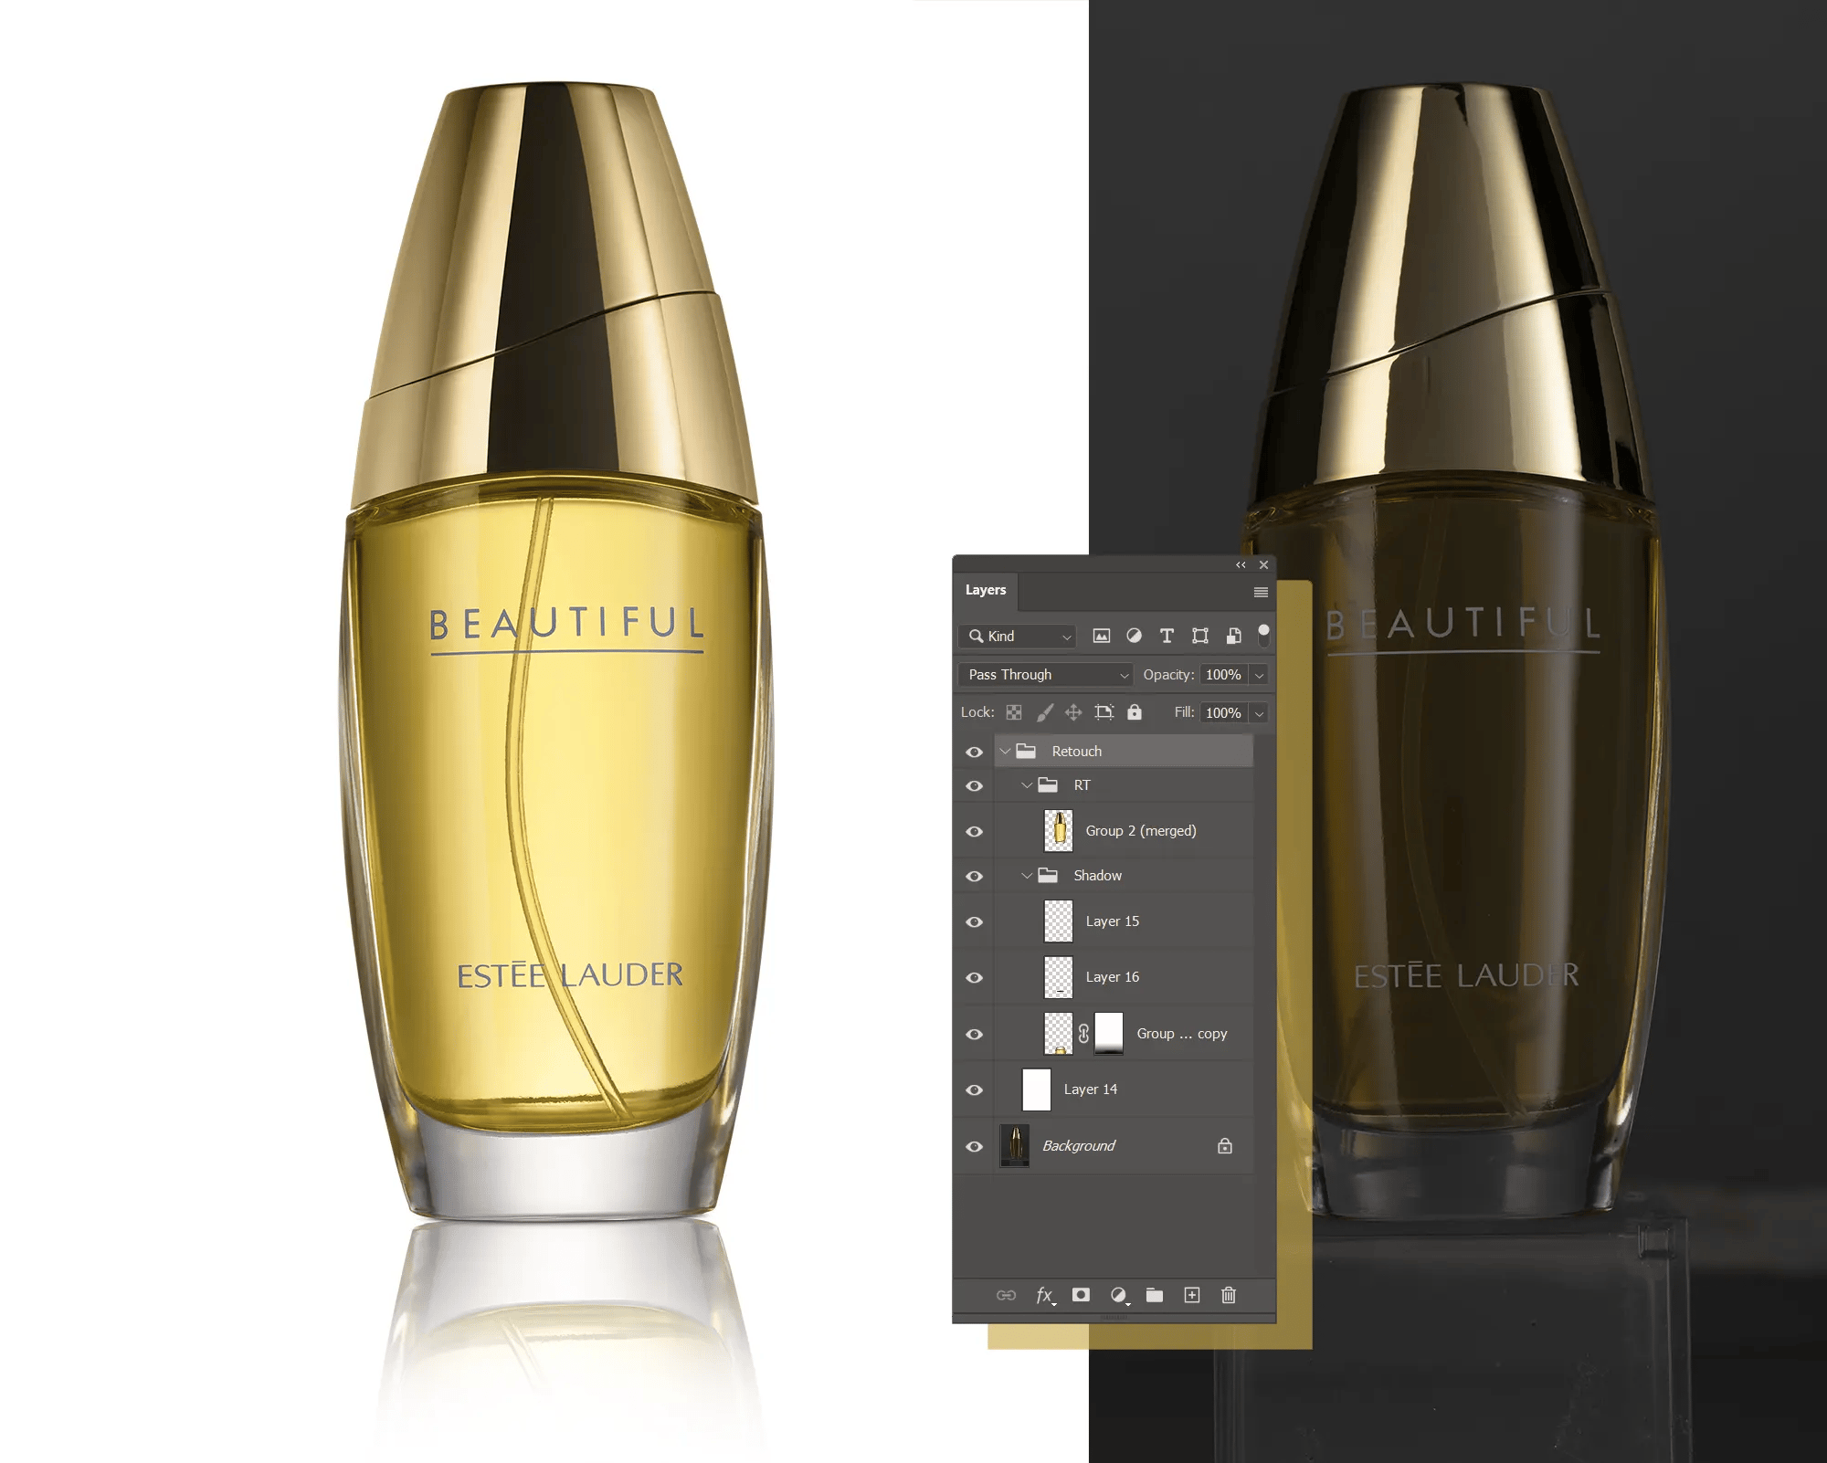Viewport: 1827px width, 1463px height.
Task: Click the 'Background' layer name text
Action: [x=1079, y=1145]
